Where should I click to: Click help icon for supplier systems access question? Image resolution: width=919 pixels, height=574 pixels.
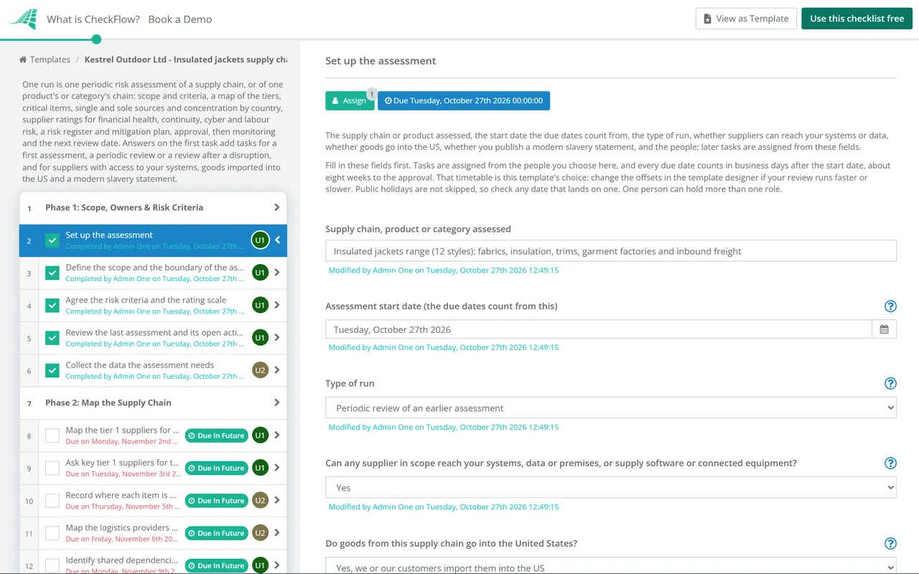point(890,464)
